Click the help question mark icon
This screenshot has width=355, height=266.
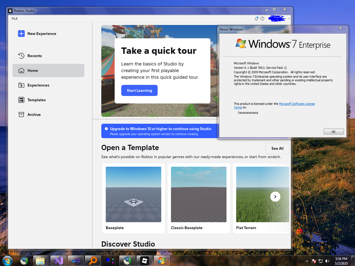click(x=262, y=19)
